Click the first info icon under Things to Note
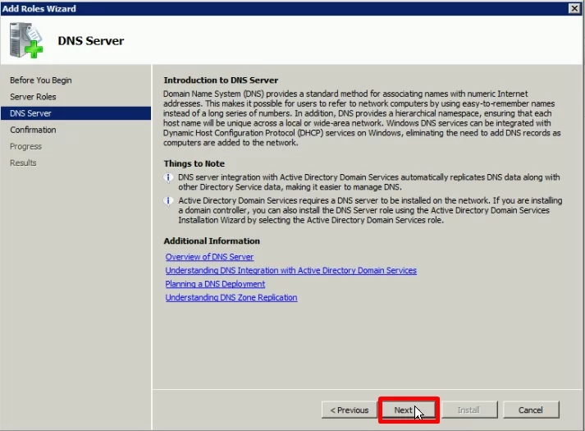 pyautogui.click(x=168, y=177)
